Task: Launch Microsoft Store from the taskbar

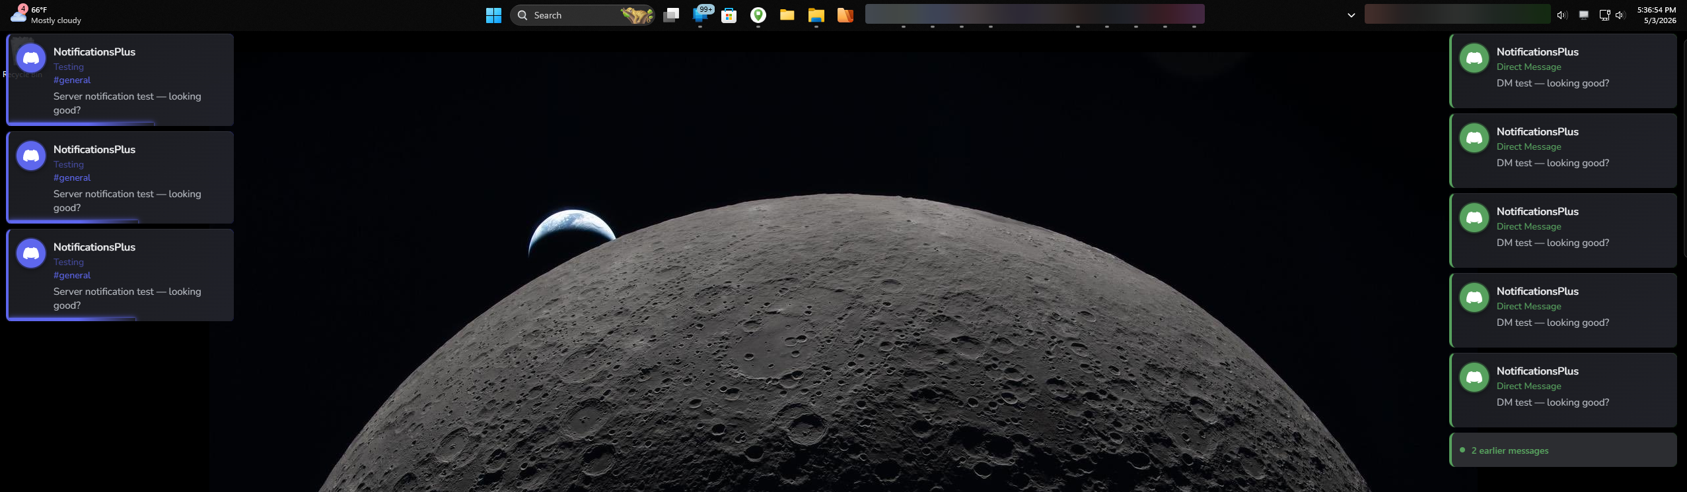Action: [729, 15]
